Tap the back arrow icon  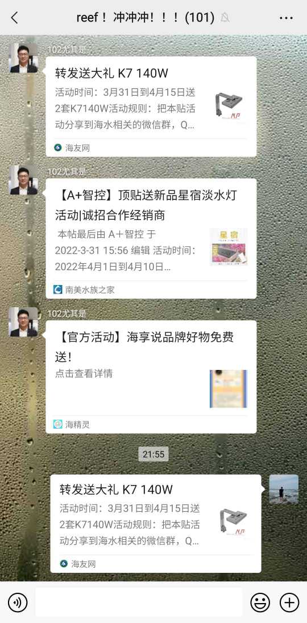(x=15, y=18)
